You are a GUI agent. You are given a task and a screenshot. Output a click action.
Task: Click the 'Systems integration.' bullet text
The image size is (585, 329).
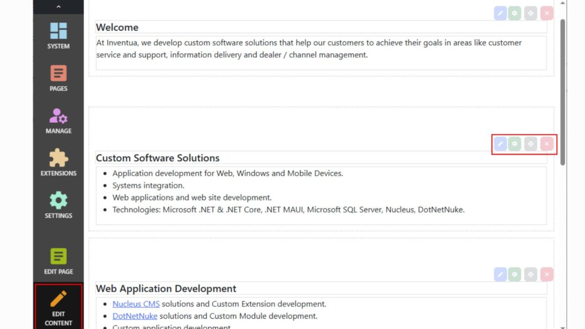[x=149, y=186]
